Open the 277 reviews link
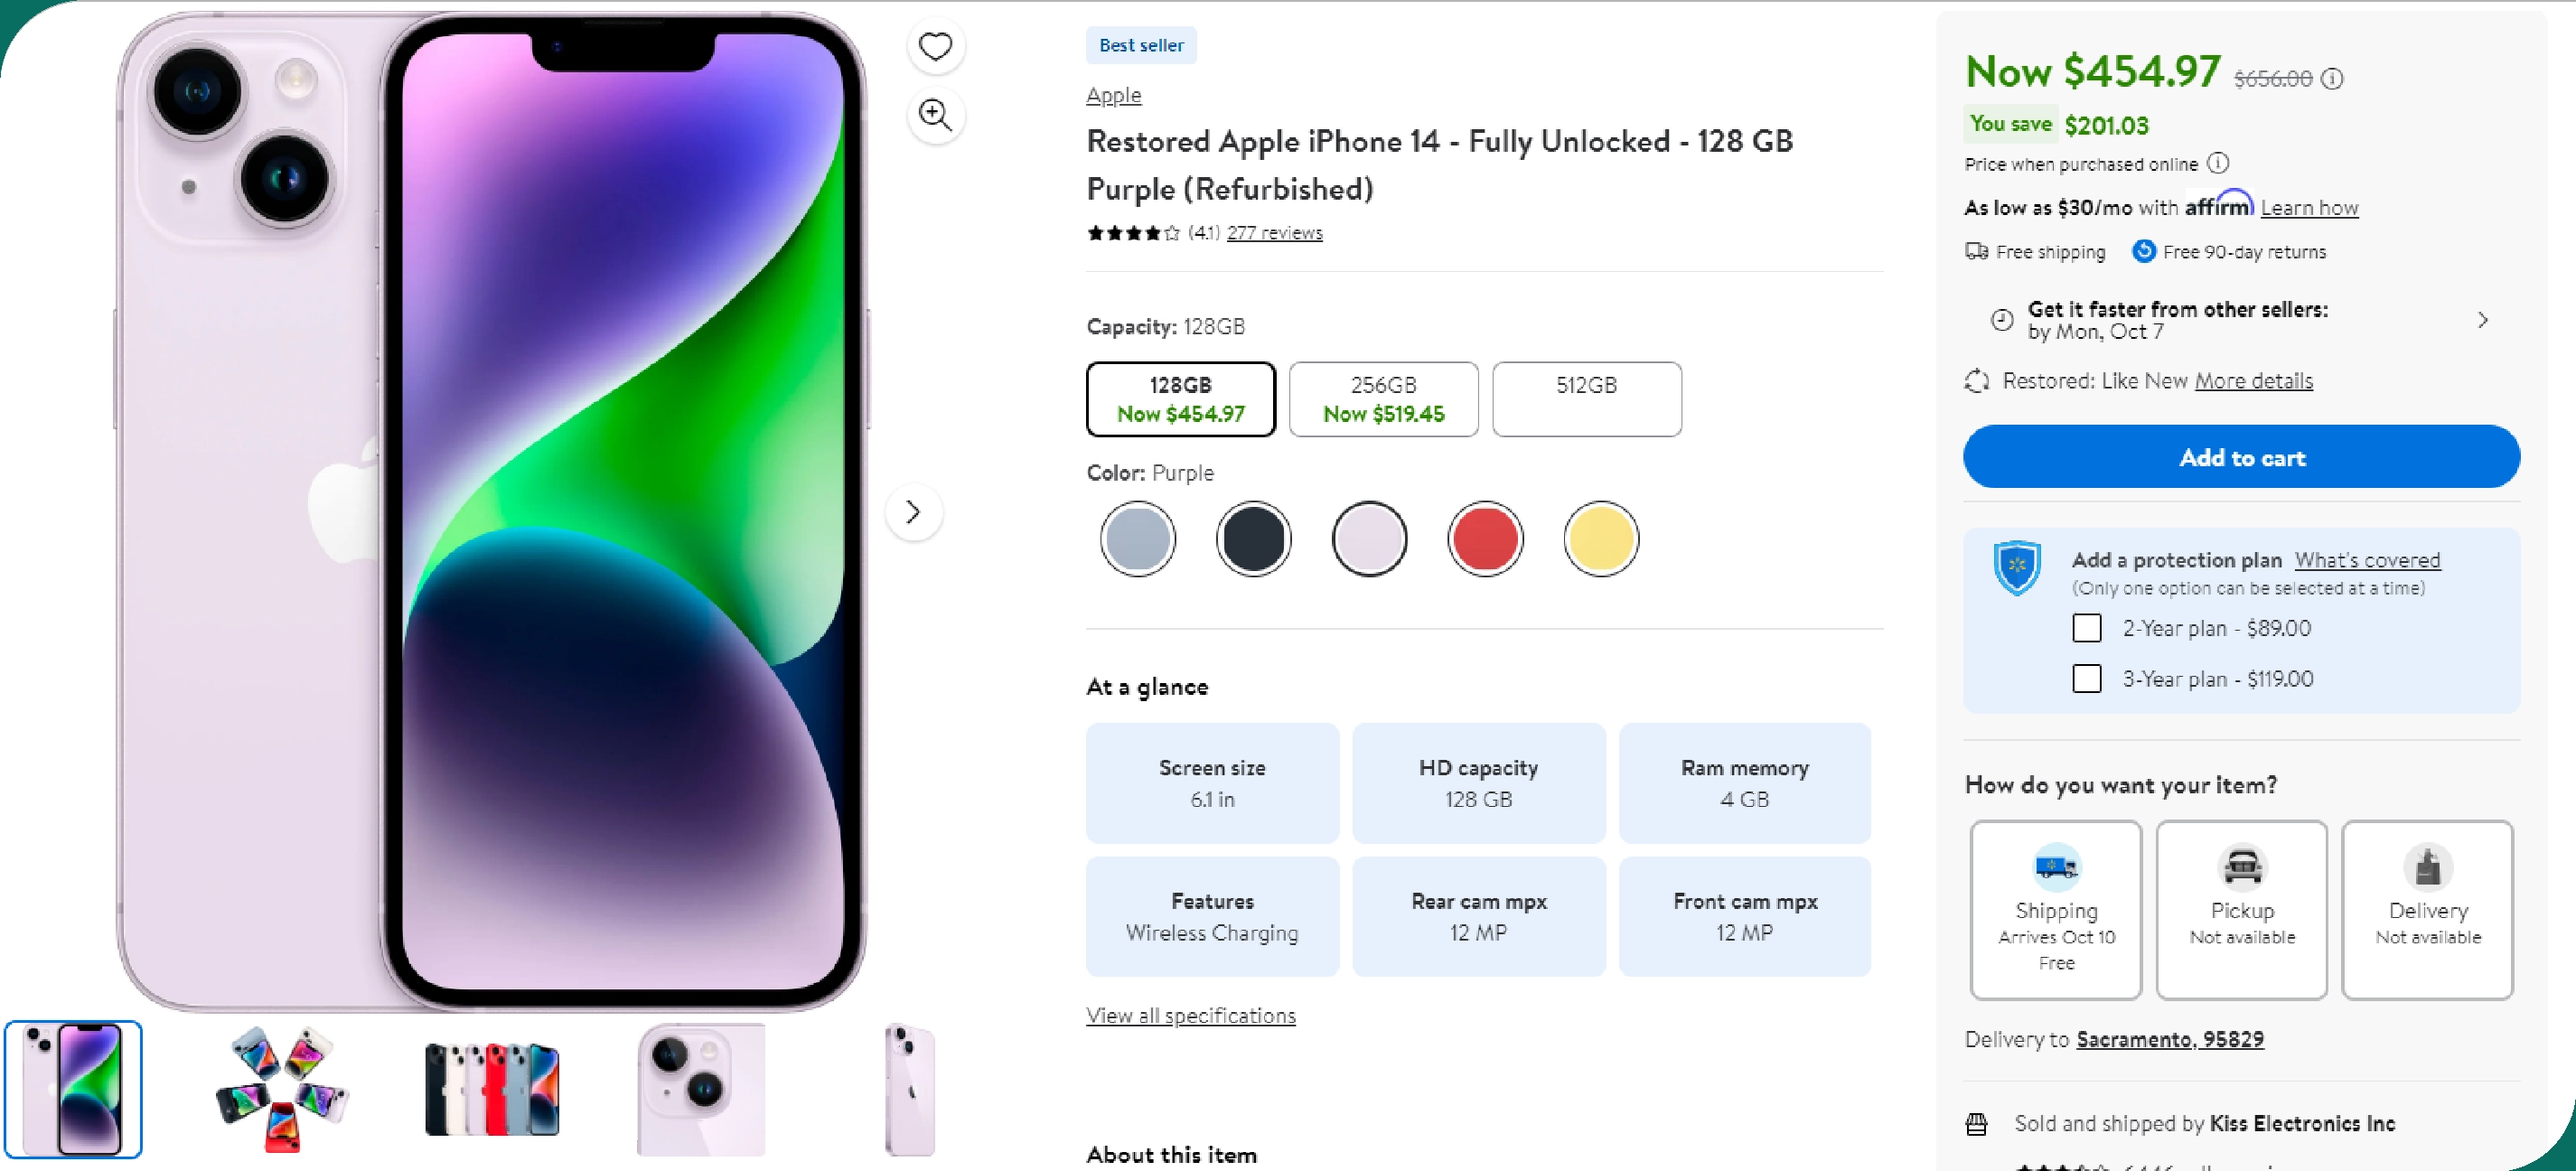This screenshot has height=1171, width=2576. point(1274,233)
